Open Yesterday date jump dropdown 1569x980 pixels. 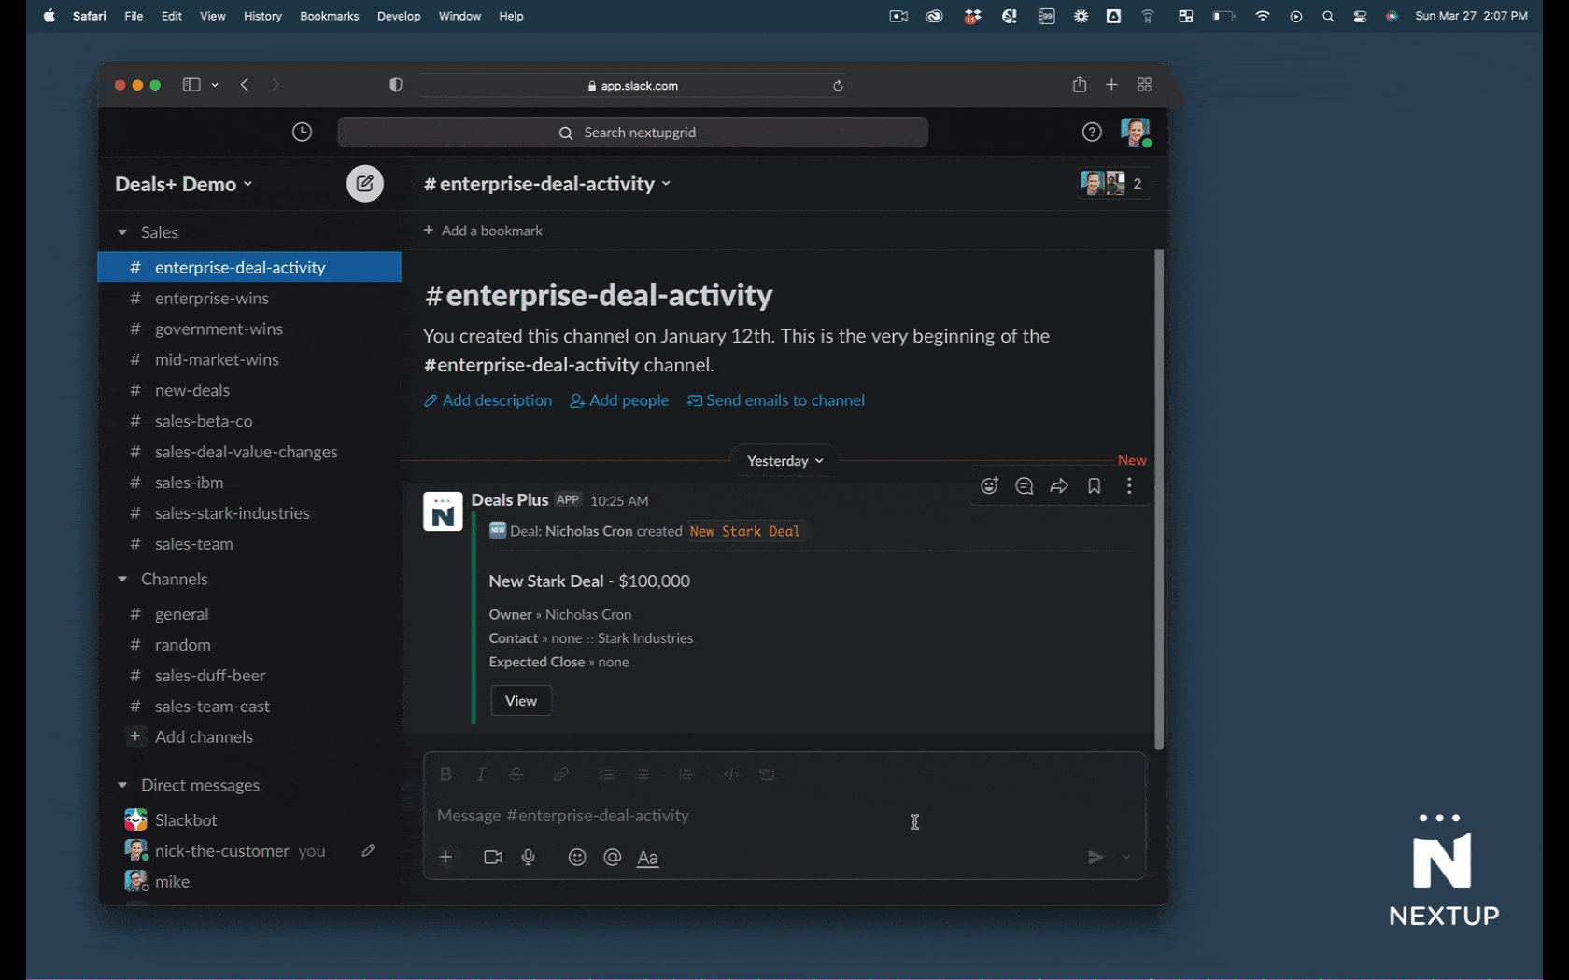[x=785, y=461]
